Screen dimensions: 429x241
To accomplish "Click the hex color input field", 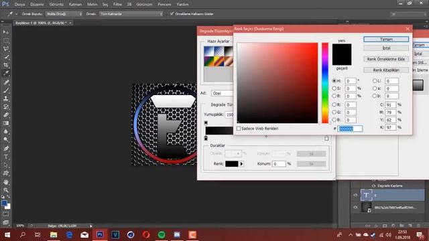I will click(x=350, y=129).
